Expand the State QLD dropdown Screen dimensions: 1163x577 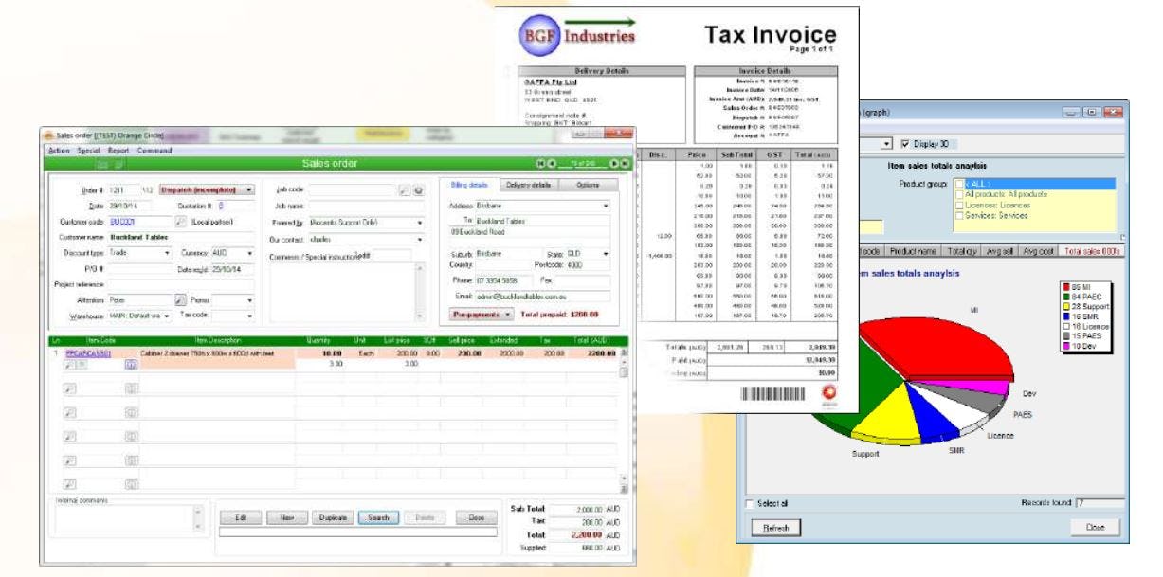pos(606,254)
